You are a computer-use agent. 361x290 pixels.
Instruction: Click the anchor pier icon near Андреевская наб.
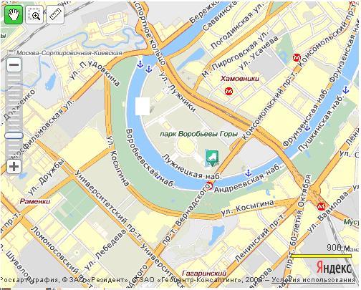pyautogui.click(x=249, y=173)
